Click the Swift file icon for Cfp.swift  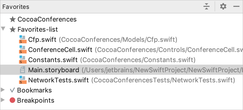[x=23, y=39]
